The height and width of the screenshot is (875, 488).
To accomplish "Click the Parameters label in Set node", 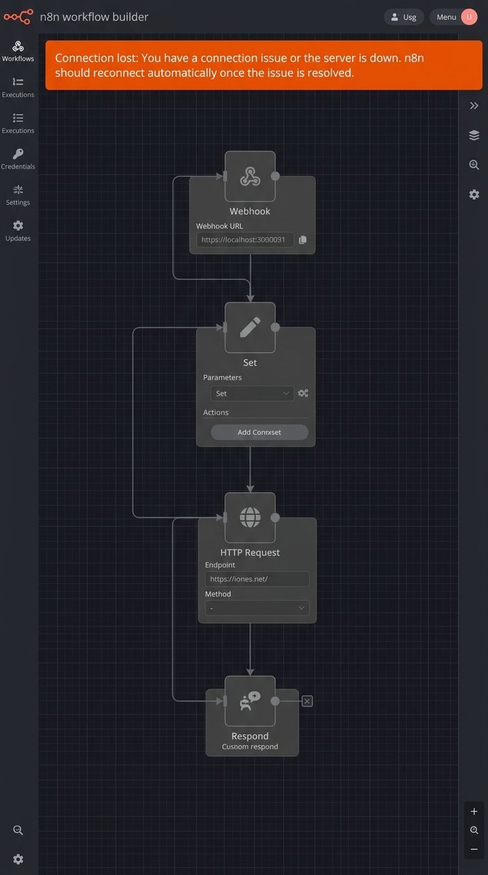I will [x=222, y=377].
